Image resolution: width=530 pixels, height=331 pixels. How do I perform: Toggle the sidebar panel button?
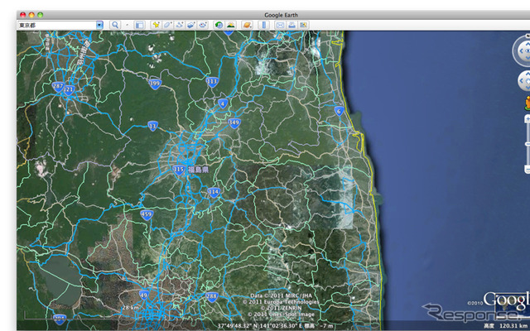(139, 25)
